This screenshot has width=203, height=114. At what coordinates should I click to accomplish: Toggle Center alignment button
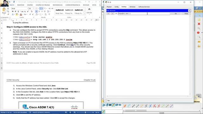(x=39, y=11)
